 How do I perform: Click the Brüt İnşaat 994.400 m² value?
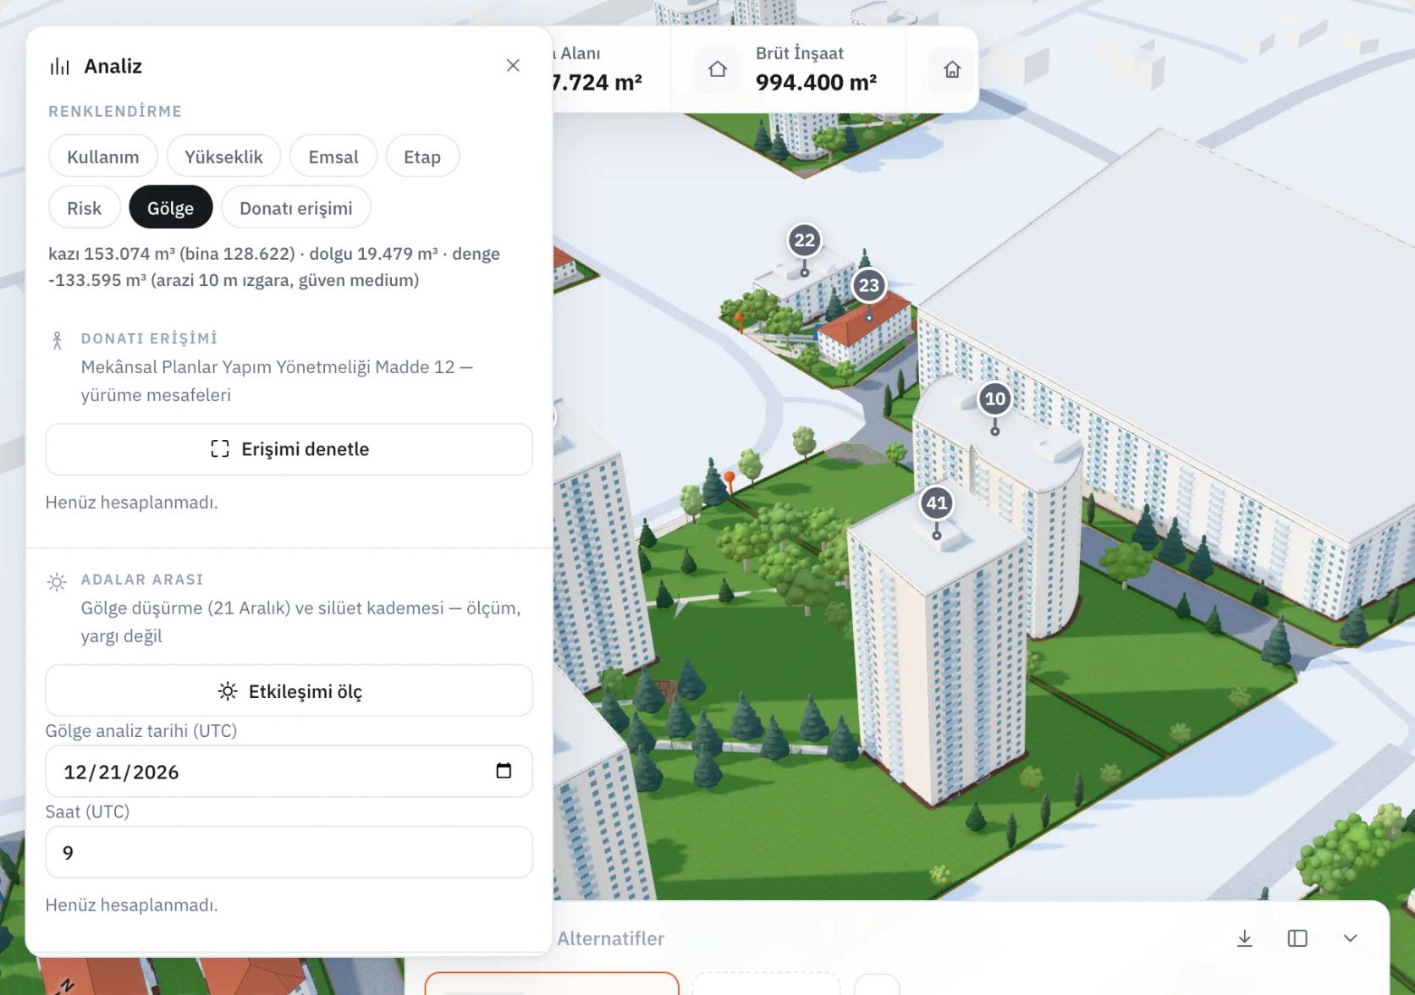(816, 82)
